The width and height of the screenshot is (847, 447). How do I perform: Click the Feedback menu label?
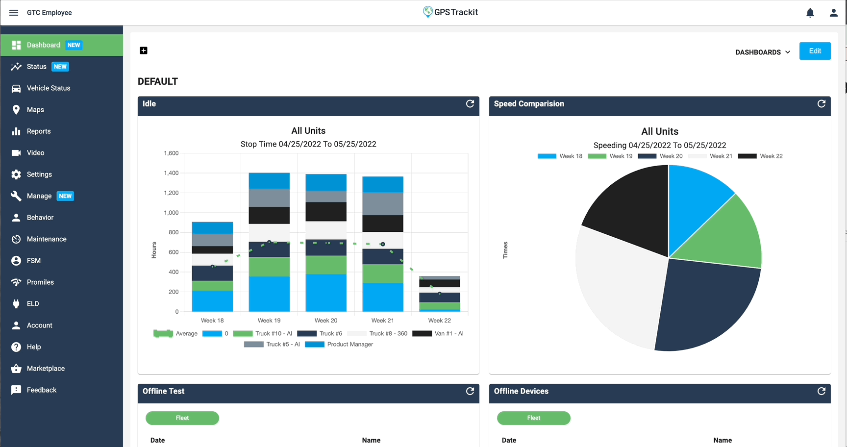coord(42,390)
